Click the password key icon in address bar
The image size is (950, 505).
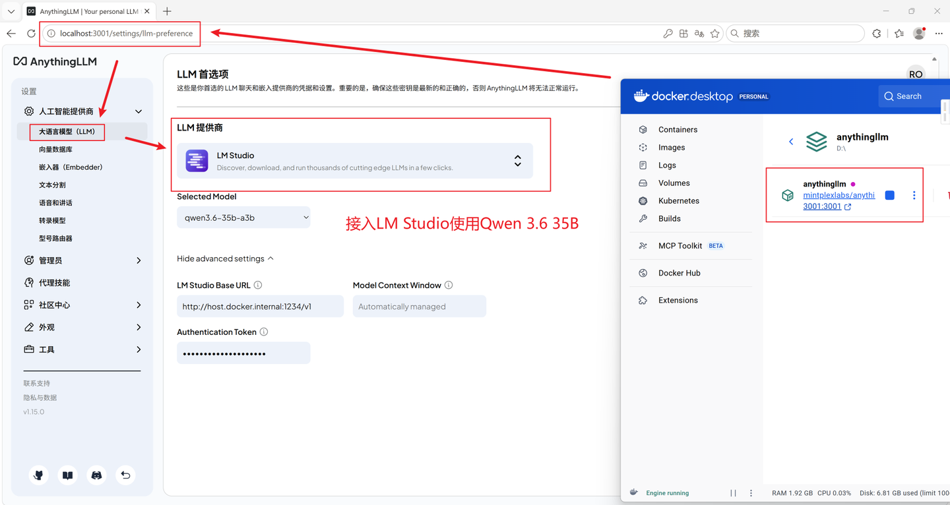point(668,34)
